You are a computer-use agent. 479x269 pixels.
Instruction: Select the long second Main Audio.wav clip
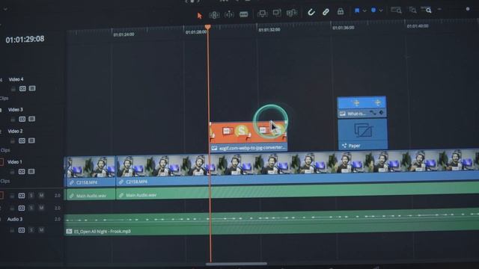click(298, 191)
